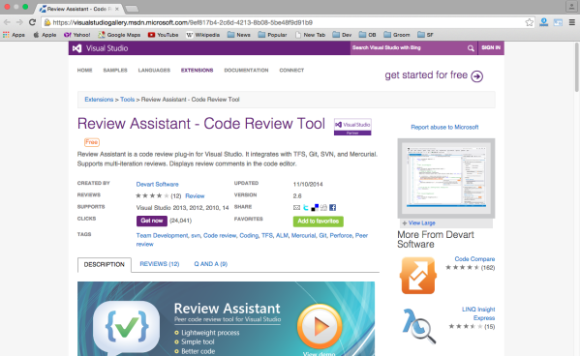This screenshot has height=356, width=580.
Task: Click the star rating for reviews
Action: point(152,195)
